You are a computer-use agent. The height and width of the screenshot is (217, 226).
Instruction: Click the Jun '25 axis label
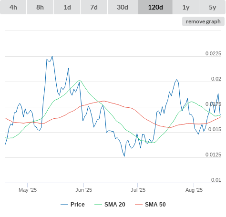(x=84, y=190)
